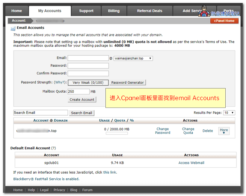Delete the listed .top email account
Viewport: 246px width, 196px height.
coord(208,131)
